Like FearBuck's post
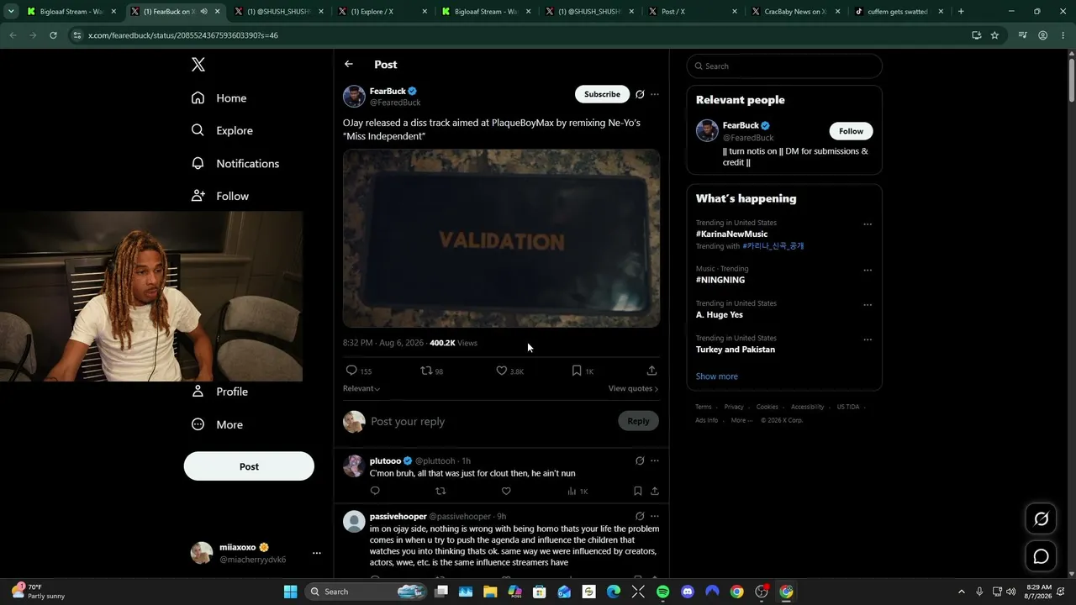The image size is (1076, 605). point(501,371)
